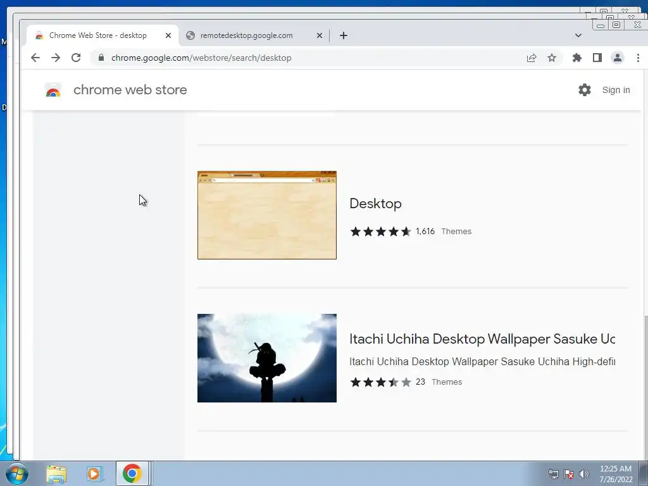Click the padlock site info icon
Viewport: 648px width, 486px height.
(101, 58)
